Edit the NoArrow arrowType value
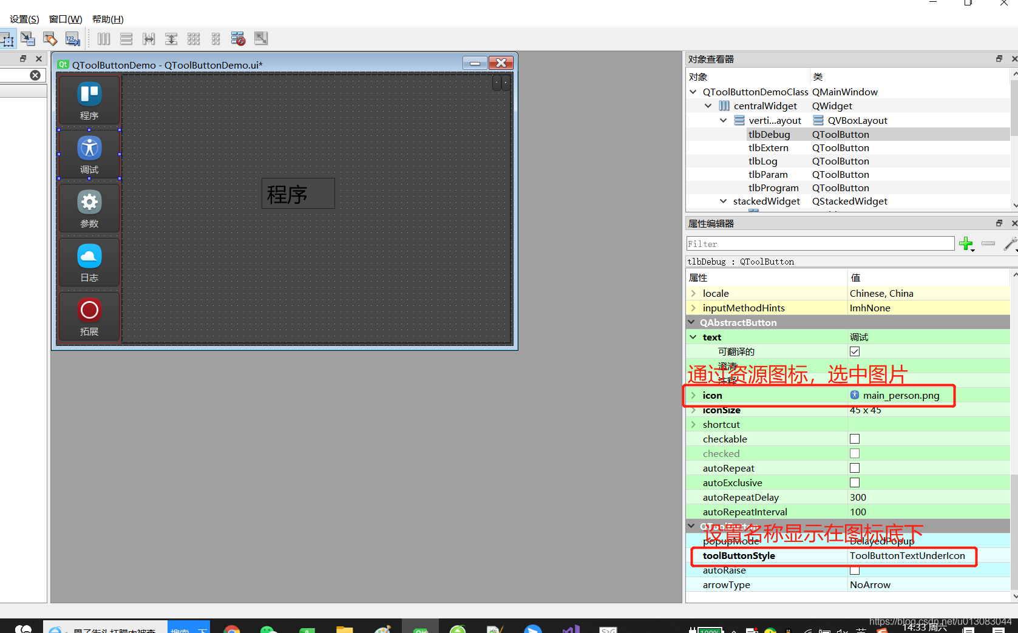The image size is (1018, 633). 929,584
